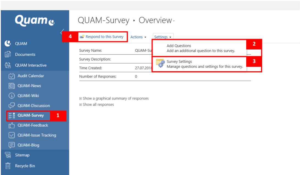300x175 pixels.
Task: Click the Survey Settings gear icon
Action: tap(160, 63)
